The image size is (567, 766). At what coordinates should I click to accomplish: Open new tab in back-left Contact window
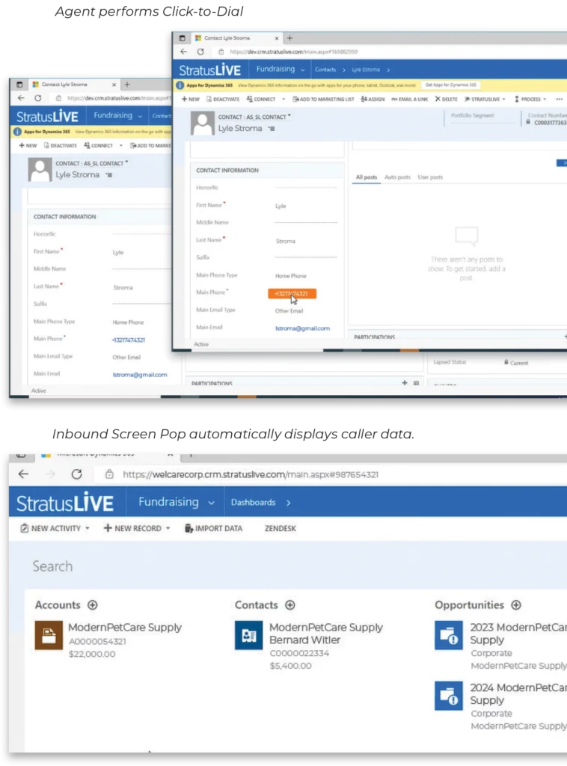[x=127, y=85]
